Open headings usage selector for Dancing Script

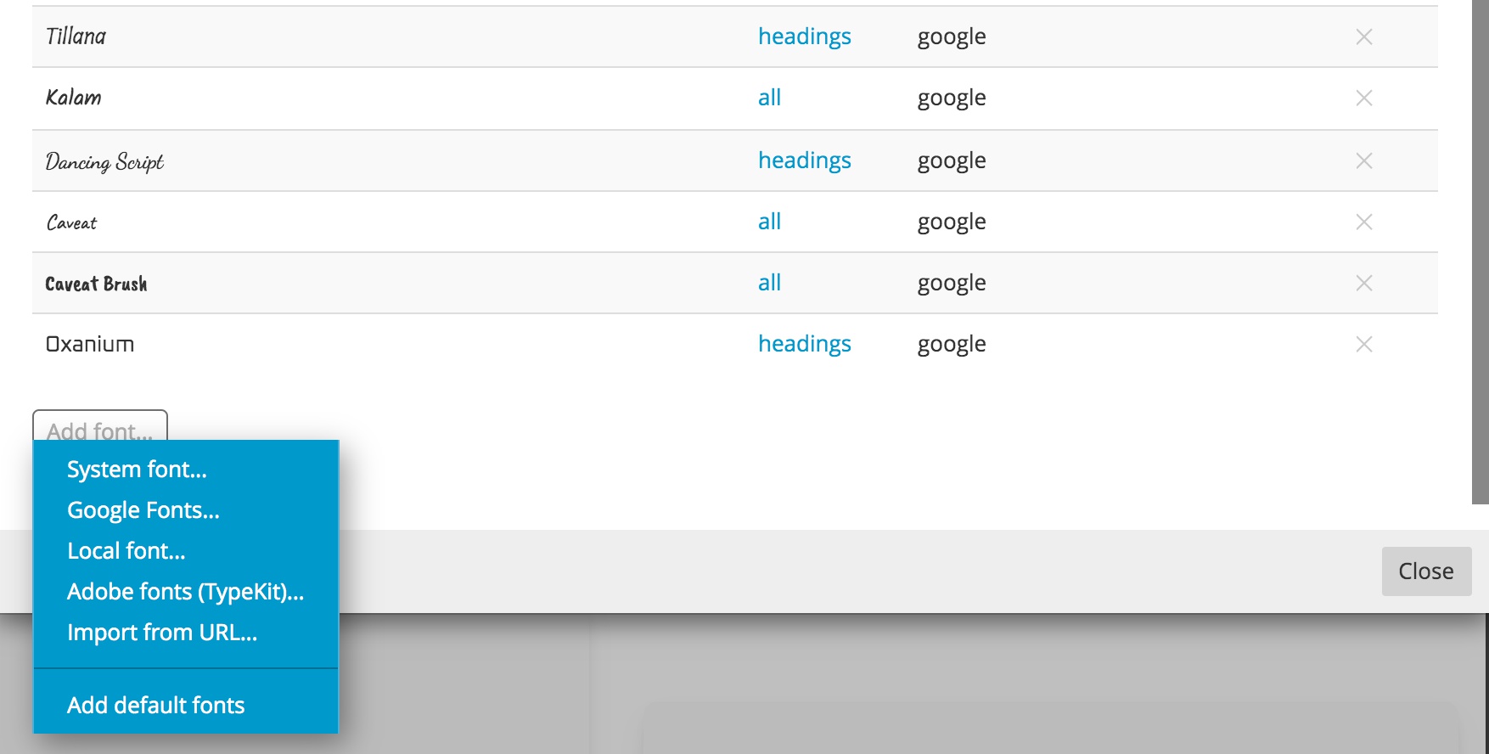(x=804, y=160)
